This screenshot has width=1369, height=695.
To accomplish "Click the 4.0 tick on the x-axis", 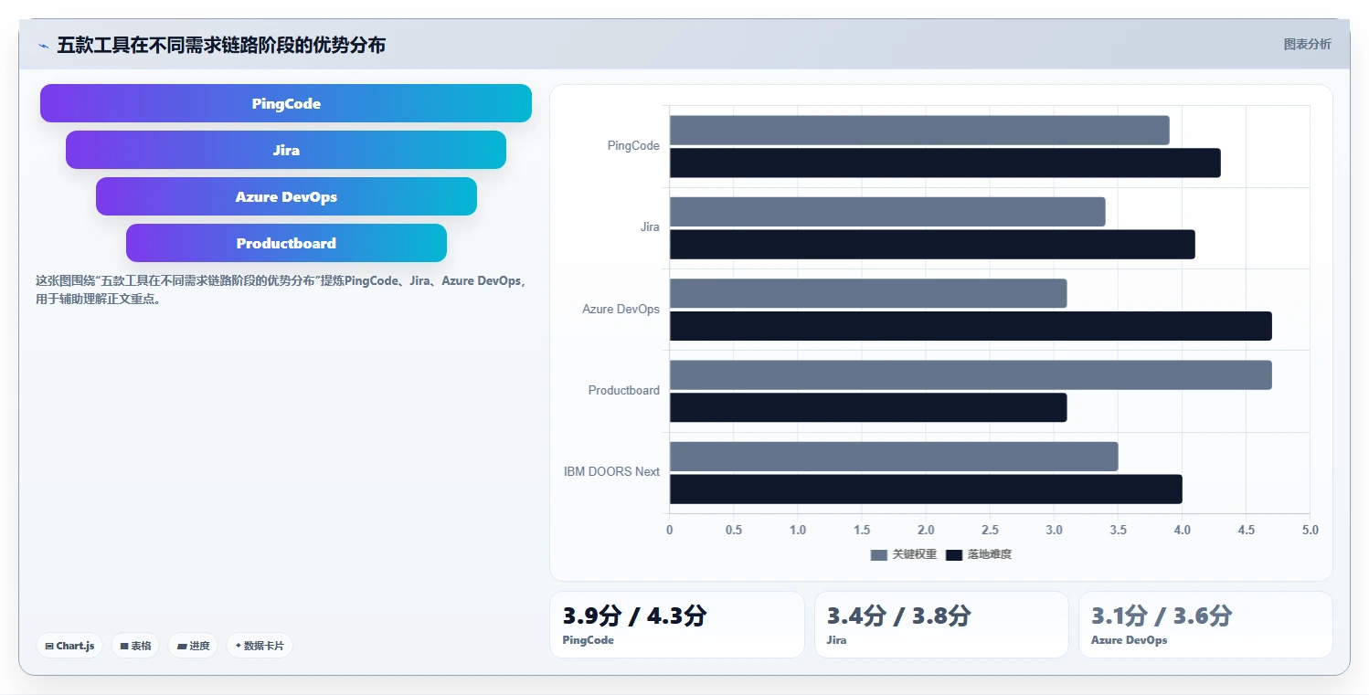I will pos(1182,530).
